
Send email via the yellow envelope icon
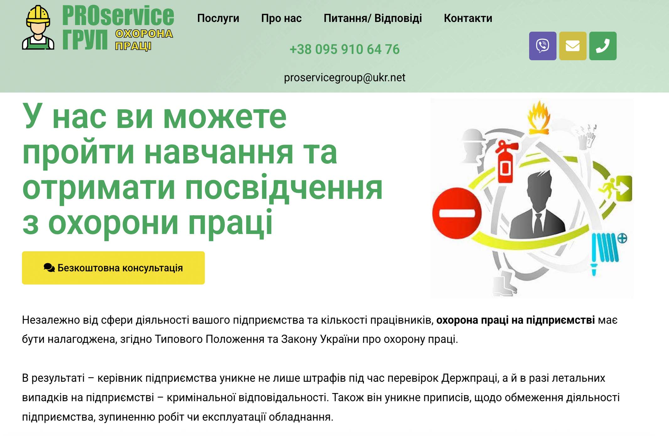tap(573, 46)
